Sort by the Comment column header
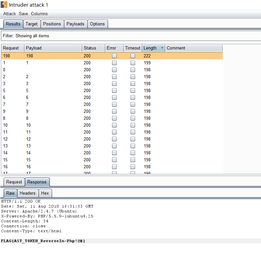This screenshot has height=258, width=261. [194, 48]
